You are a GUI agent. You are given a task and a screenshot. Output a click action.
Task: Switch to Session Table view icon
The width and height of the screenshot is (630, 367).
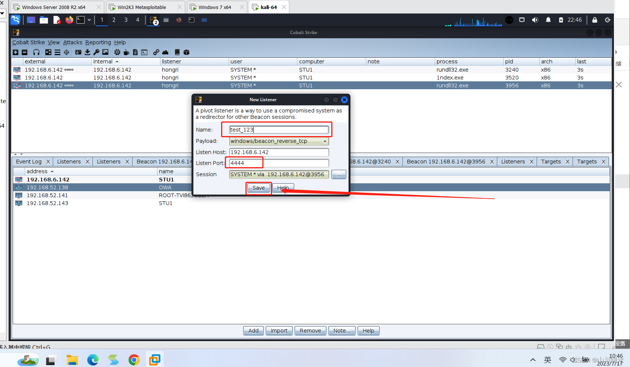click(x=57, y=52)
